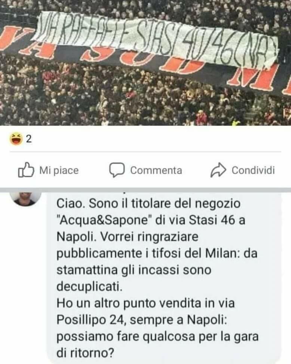Image resolution: width=291 pixels, height=364 pixels.
Task: Click the final line di ritorno?
Action: coord(85,353)
